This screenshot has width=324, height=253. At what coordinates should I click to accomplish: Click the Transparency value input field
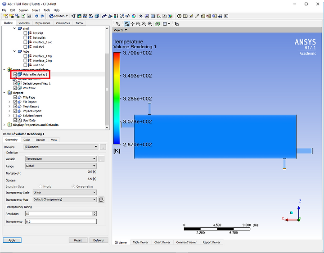61,221
